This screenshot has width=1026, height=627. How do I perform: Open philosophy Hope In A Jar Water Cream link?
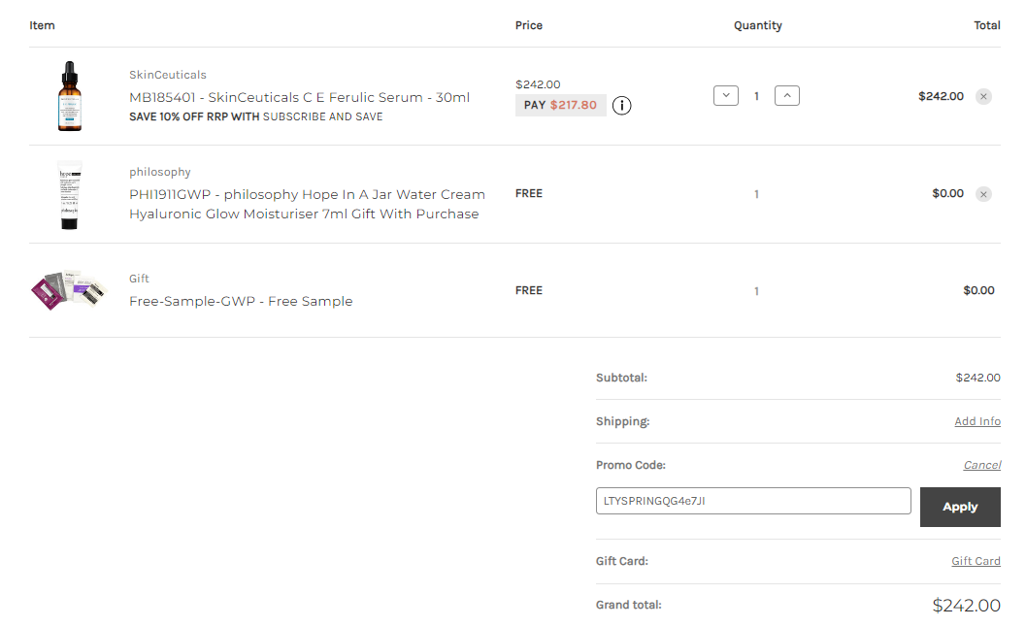coord(307,204)
